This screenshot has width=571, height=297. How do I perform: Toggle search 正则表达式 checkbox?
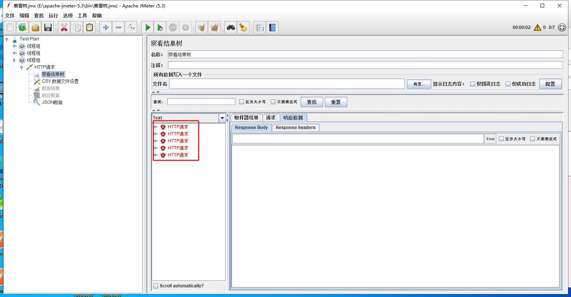point(273,102)
